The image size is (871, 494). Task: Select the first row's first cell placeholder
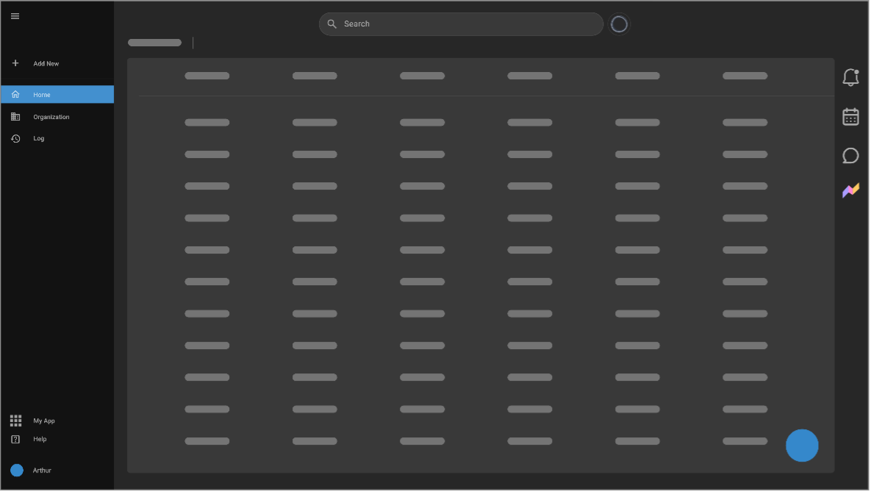[x=207, y=123]
